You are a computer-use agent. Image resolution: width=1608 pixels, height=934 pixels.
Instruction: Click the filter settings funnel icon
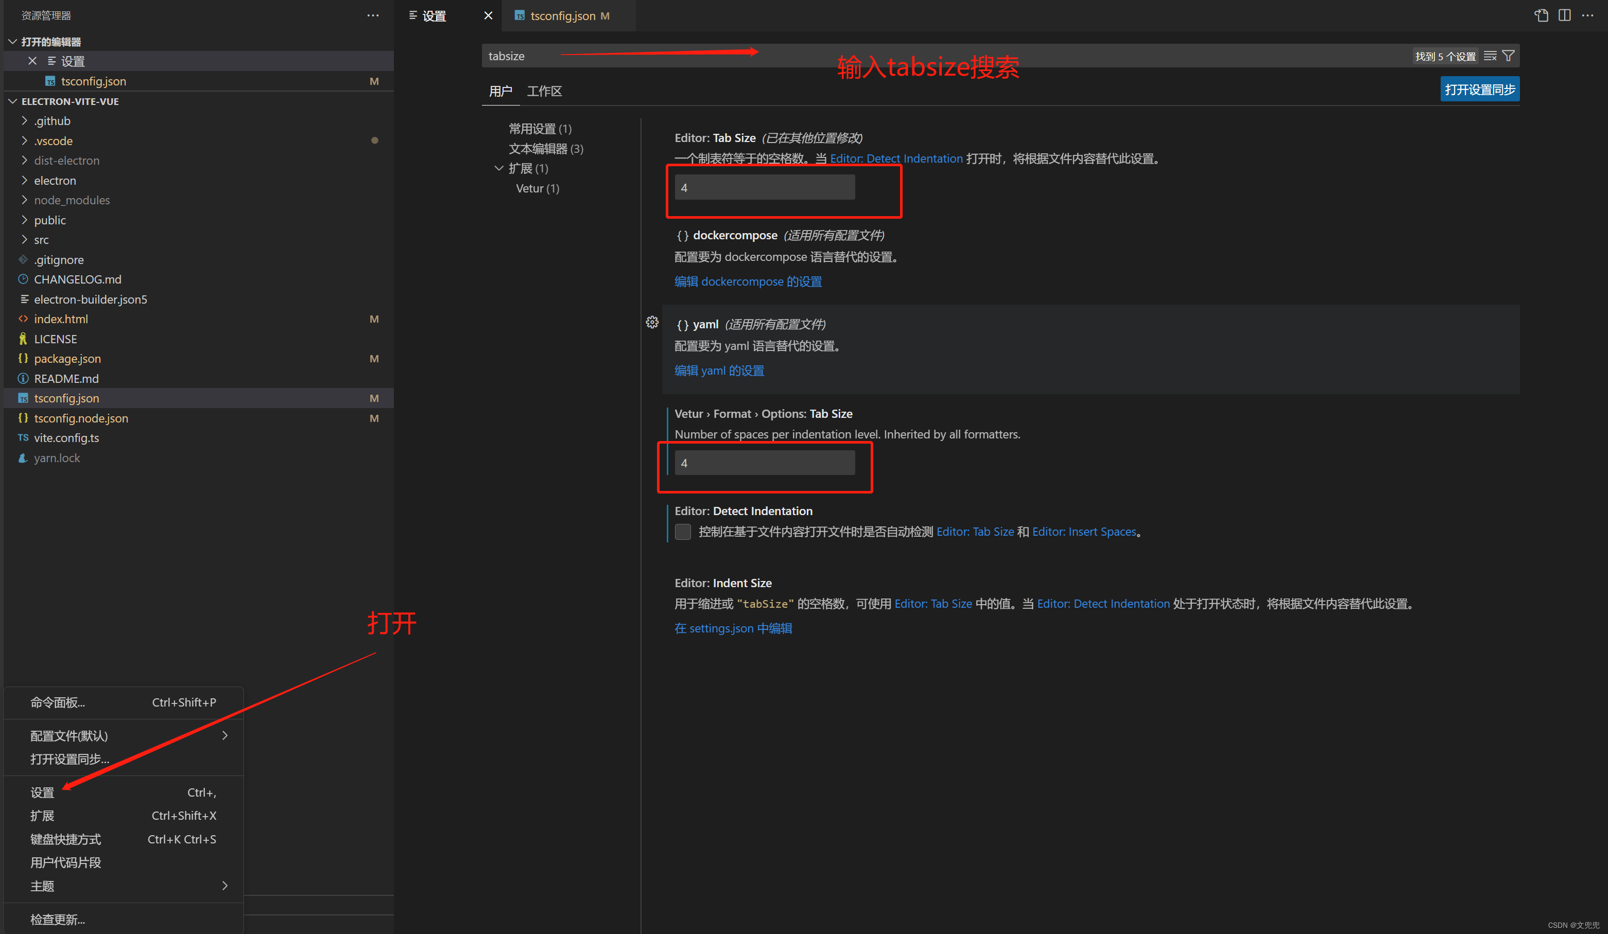[x=1509, y=56]
